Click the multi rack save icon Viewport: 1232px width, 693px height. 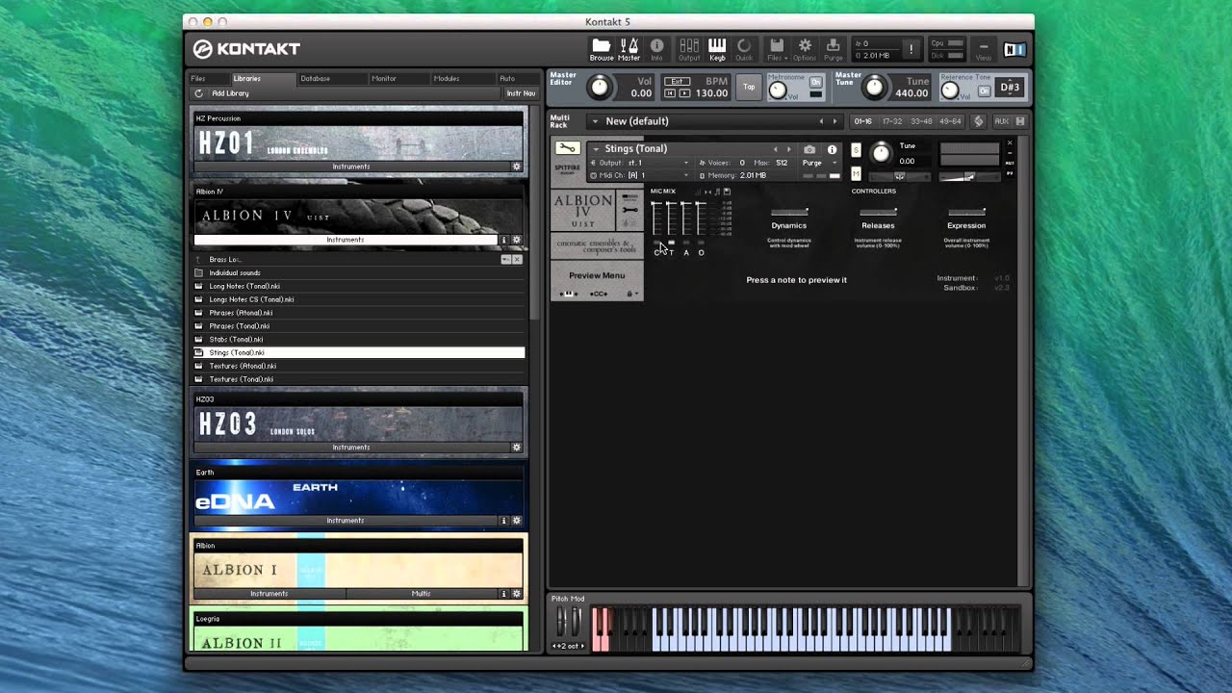1020,121
